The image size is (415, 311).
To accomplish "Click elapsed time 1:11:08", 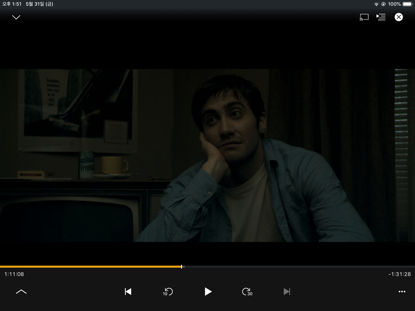I will click(14, 274).
